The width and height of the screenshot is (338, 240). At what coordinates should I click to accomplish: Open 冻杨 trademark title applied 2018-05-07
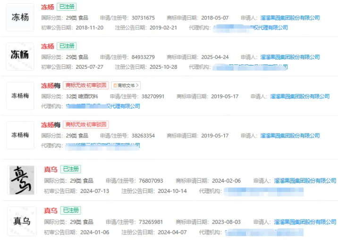tap(47, 7)
